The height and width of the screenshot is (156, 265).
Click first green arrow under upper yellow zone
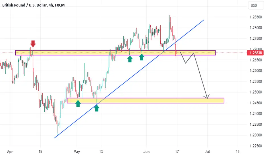(x=130, y=59)
